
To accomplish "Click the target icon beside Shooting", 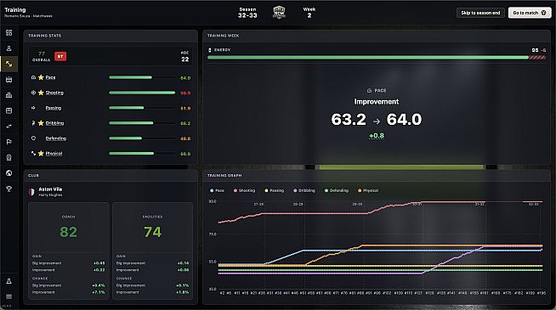I will coord(33,93).
